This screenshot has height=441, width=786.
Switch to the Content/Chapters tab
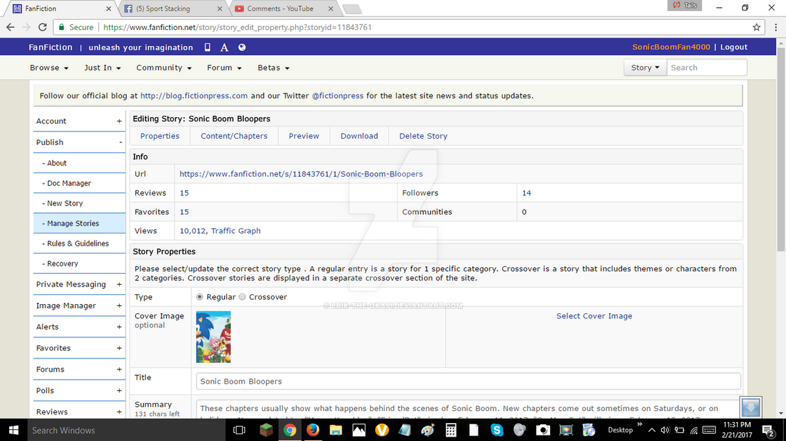[x=234, y=136]
